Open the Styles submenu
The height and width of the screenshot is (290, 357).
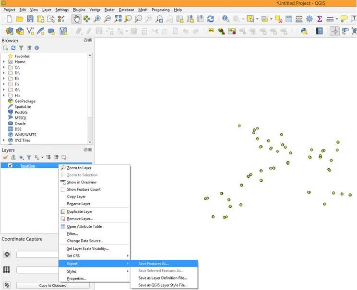[x=95, y=271]
